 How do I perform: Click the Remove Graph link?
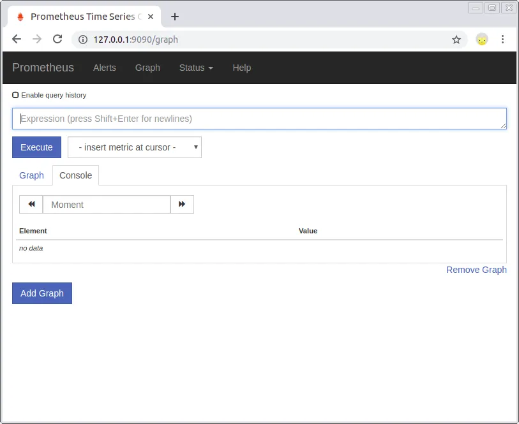point(476,270)
